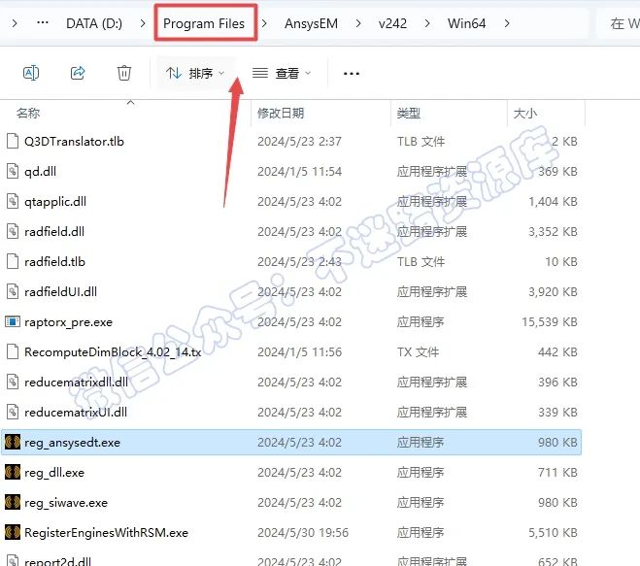Click reg_ansysedt.exe Ansys icon
This screenshot has height=566, width=640.
(x=13, y=442)
